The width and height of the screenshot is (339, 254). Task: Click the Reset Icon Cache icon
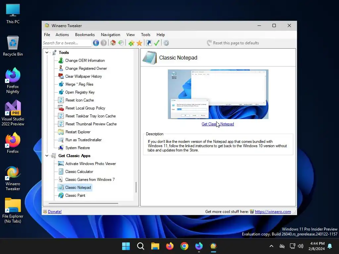tap(61, 100)
